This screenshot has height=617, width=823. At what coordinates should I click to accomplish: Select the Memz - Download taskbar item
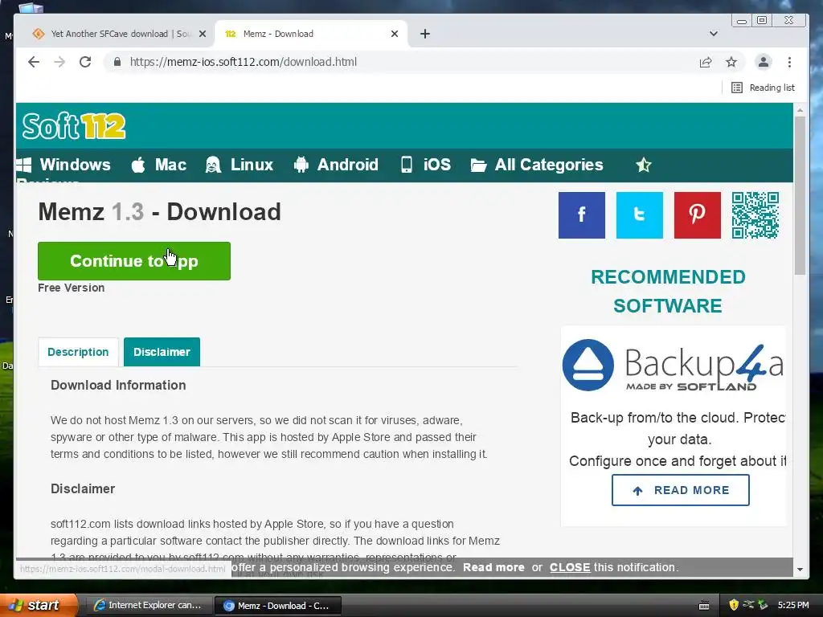(278, 606)
